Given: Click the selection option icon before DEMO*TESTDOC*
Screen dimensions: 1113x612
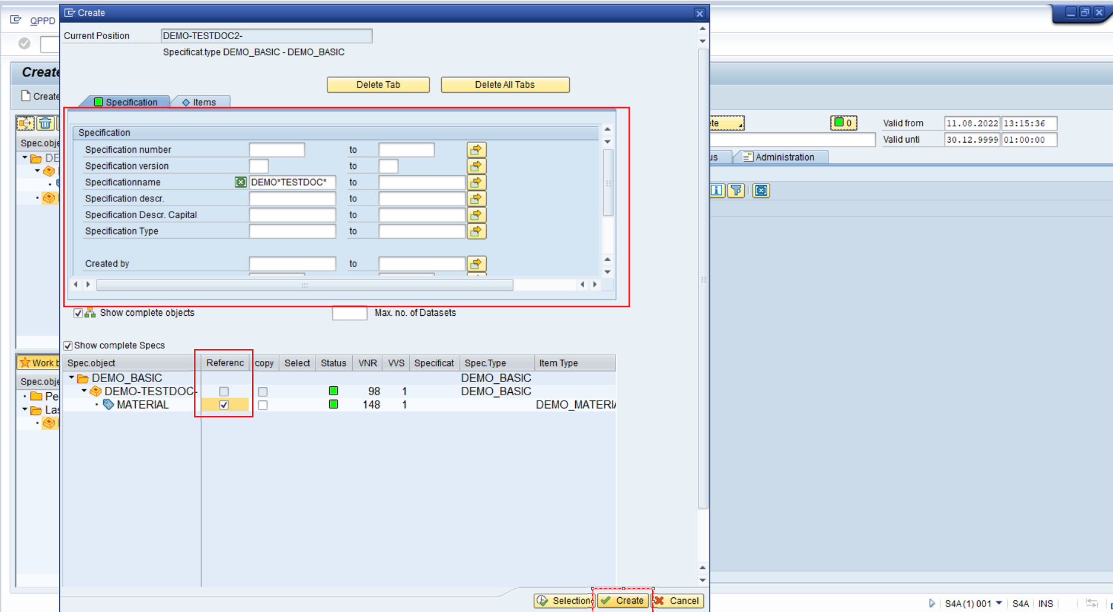Looking at the screenshot, I should 240,182.
